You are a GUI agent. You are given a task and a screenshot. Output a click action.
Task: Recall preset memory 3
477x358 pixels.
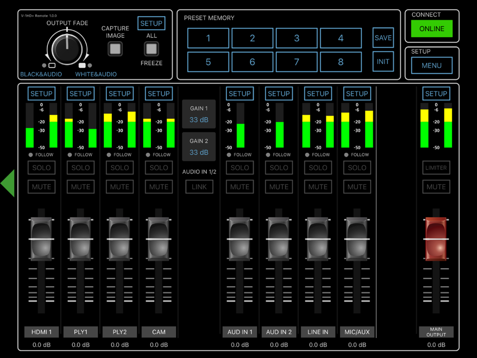[297, 38]
